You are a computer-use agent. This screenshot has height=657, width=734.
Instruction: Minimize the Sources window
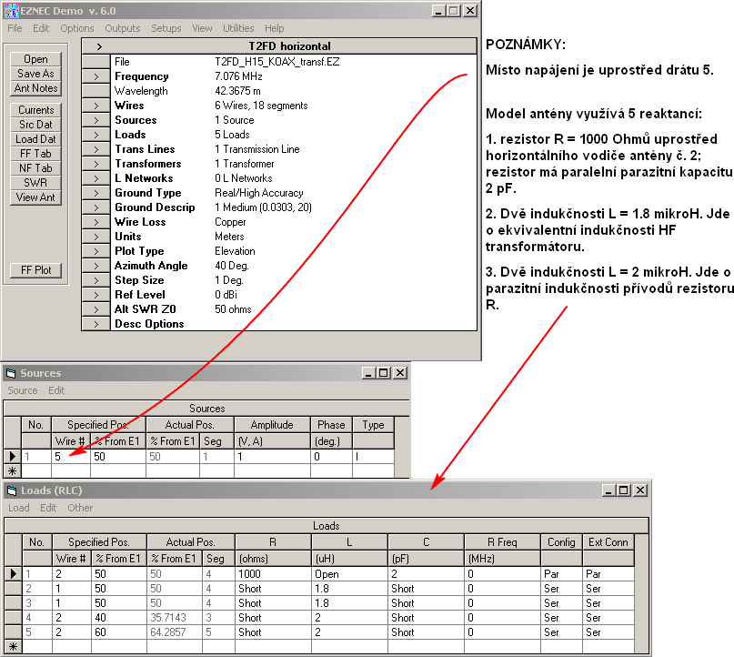tap(367, 373)
